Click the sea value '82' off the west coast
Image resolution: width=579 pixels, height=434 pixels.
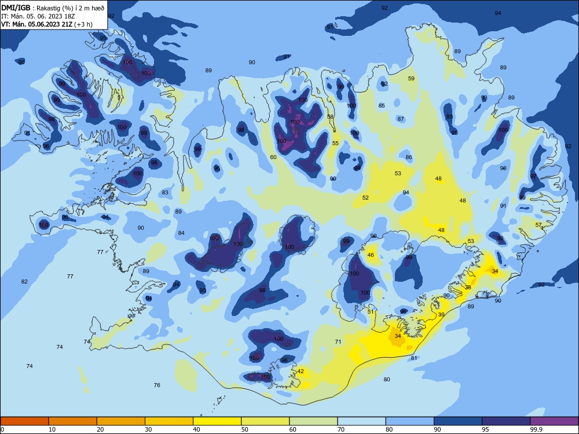coord(24,282)
